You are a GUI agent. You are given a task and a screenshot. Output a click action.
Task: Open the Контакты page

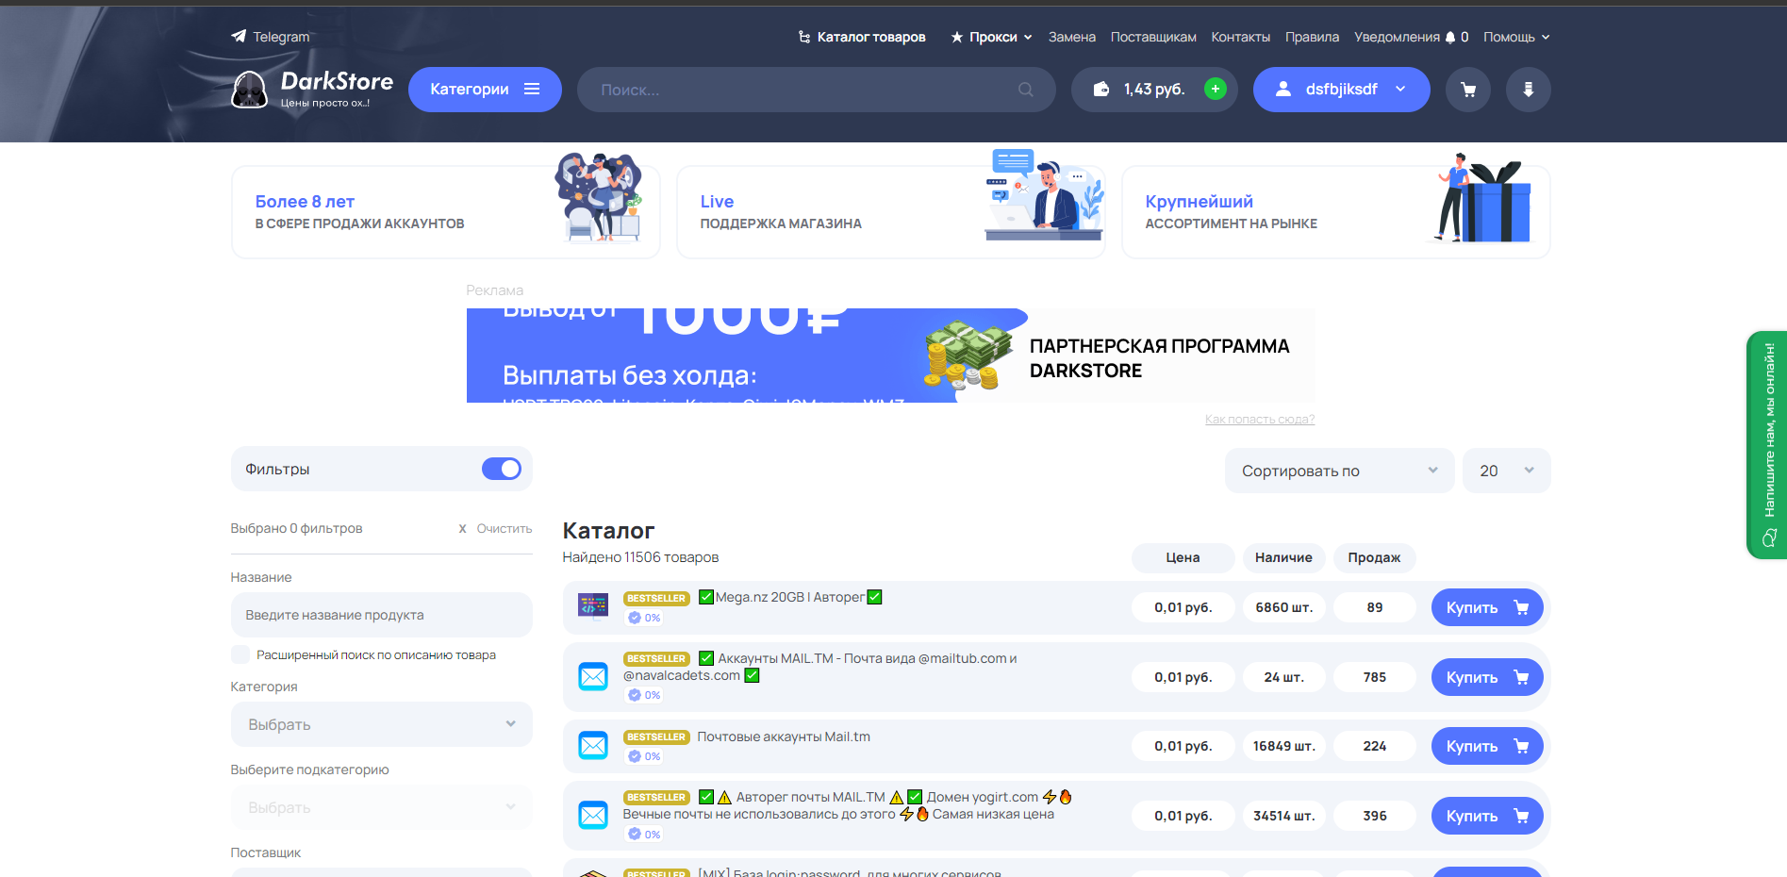(1241, 38)
